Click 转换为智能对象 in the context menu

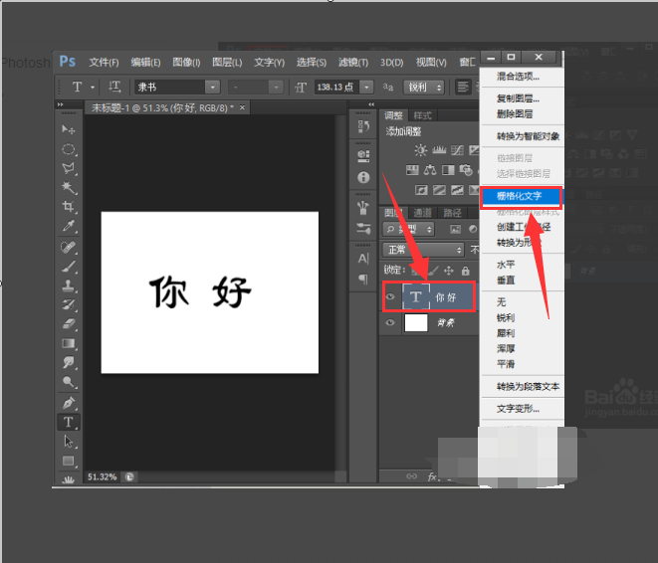coord(528,136)
